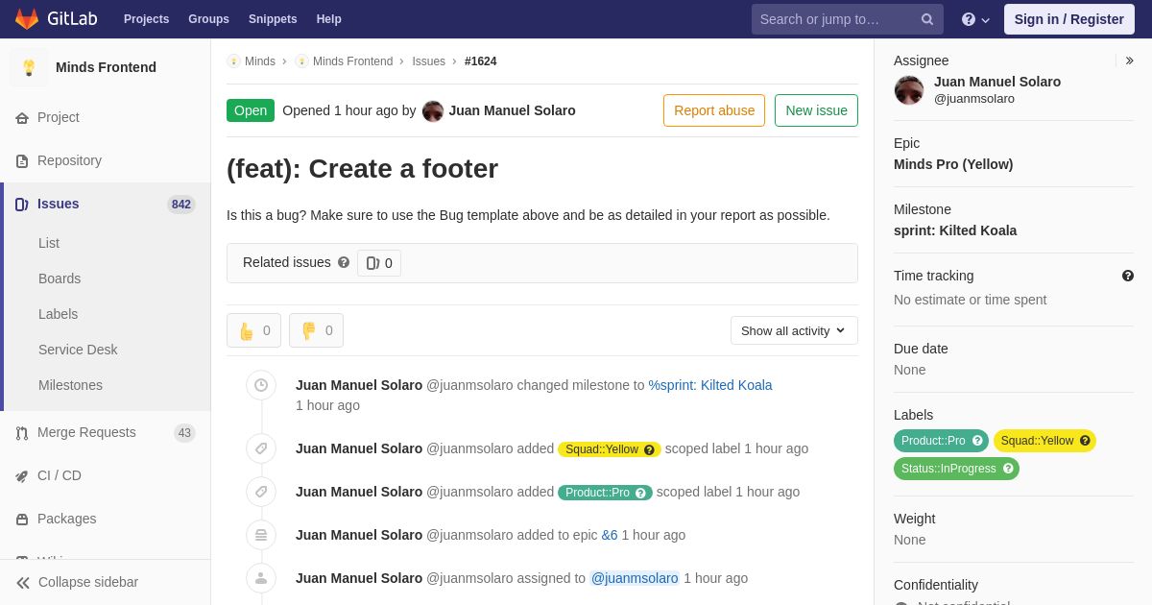
Task: Open the Projects menu
Action: (x=146, y=19)
